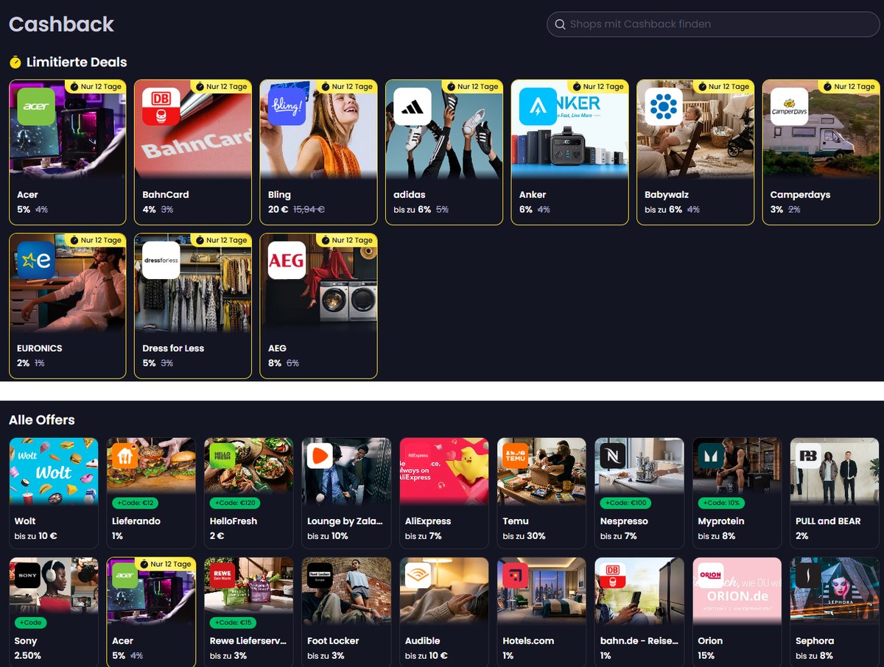Click the HelloFresh logo icon

pyautogui.click(x=222, y=456)
